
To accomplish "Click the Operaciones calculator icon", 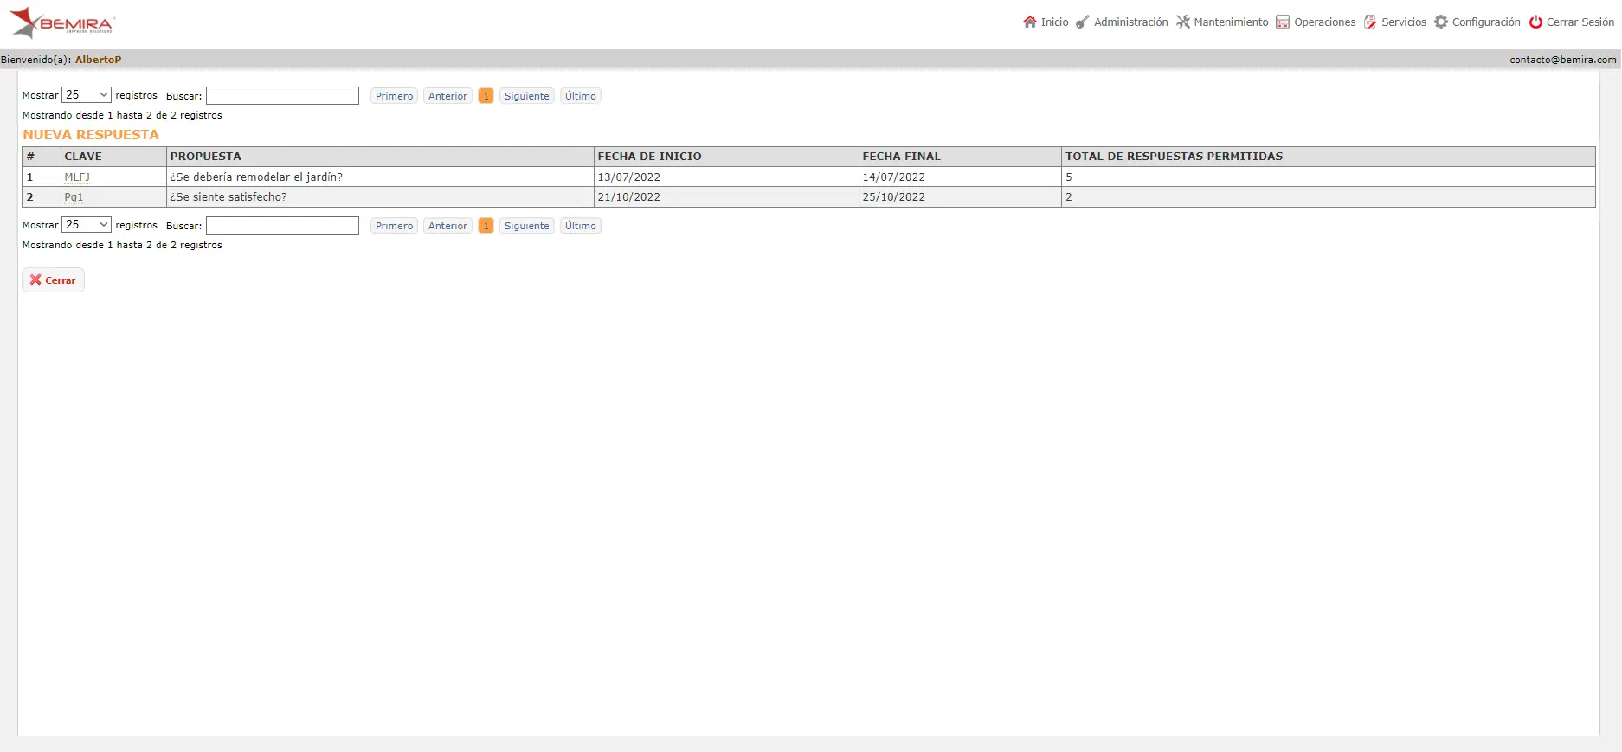I will (1283, 22).
